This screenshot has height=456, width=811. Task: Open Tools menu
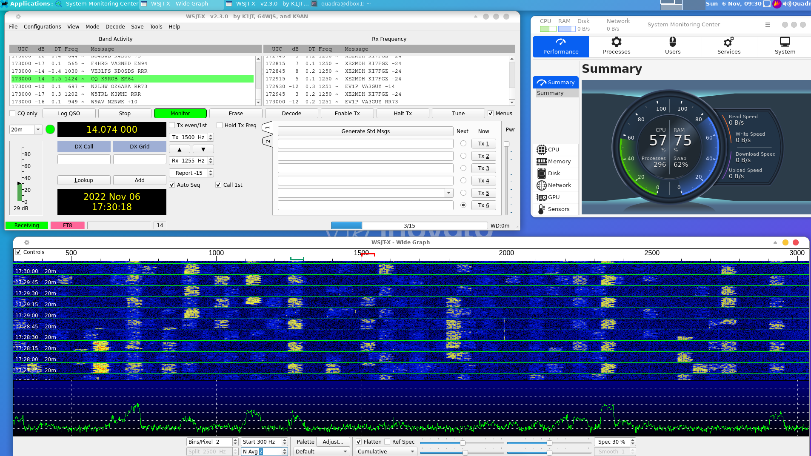tap(156, 27)
